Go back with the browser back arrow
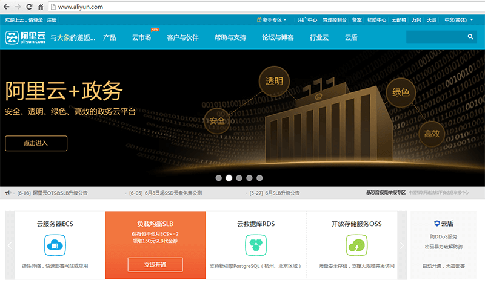485x292 pixels. [6, 7]
